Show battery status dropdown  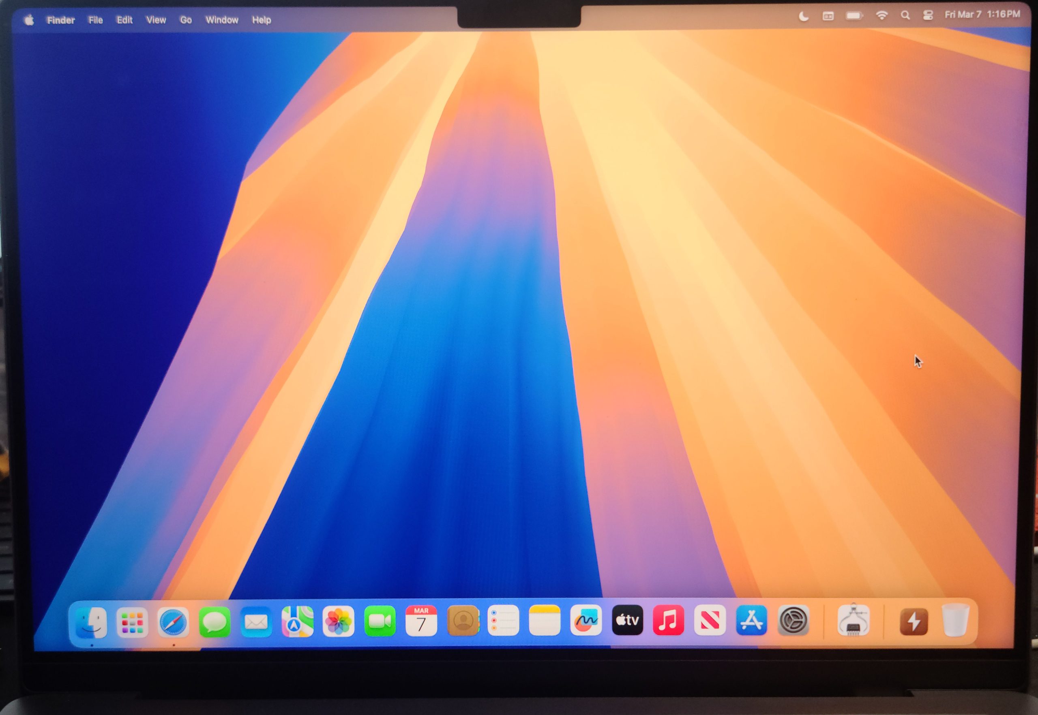pos(854,16)
